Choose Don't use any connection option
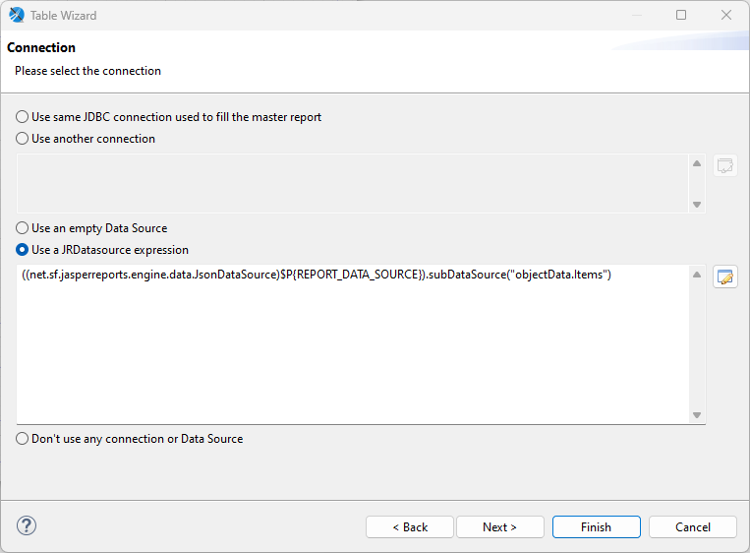 coord(23,439)
